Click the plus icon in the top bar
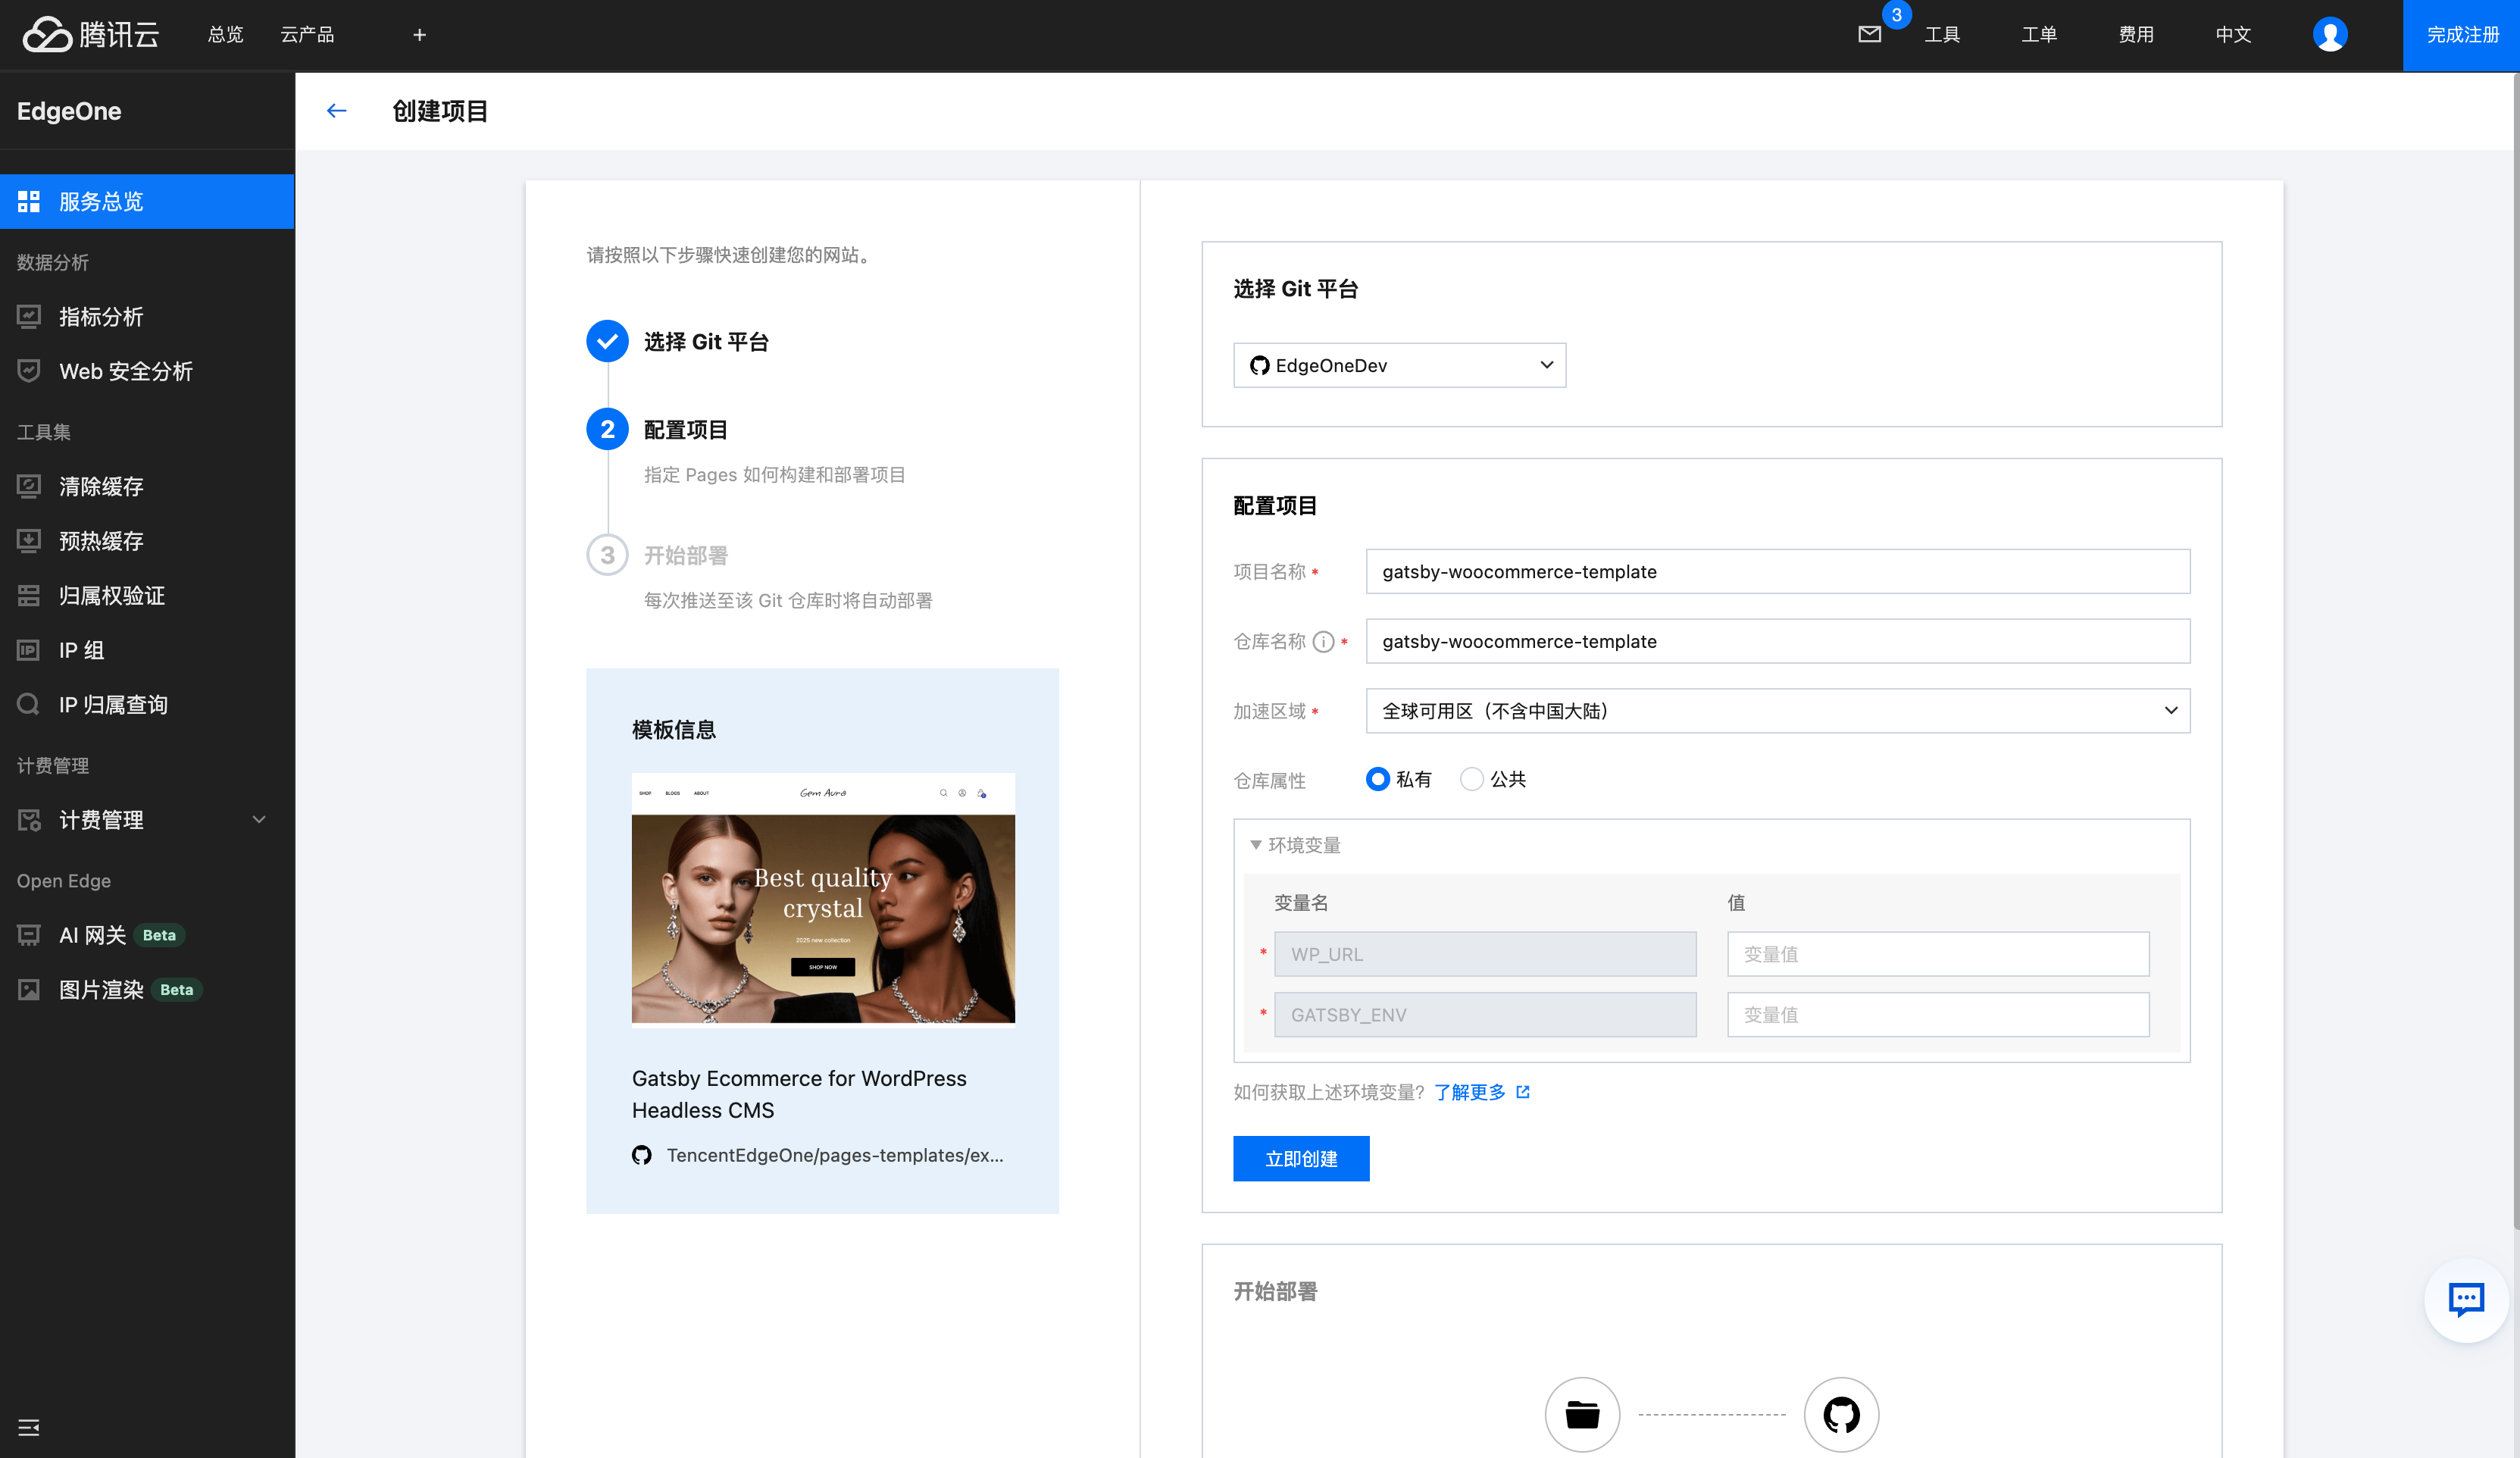The image size is (2520, 1458). coord(419,35)
